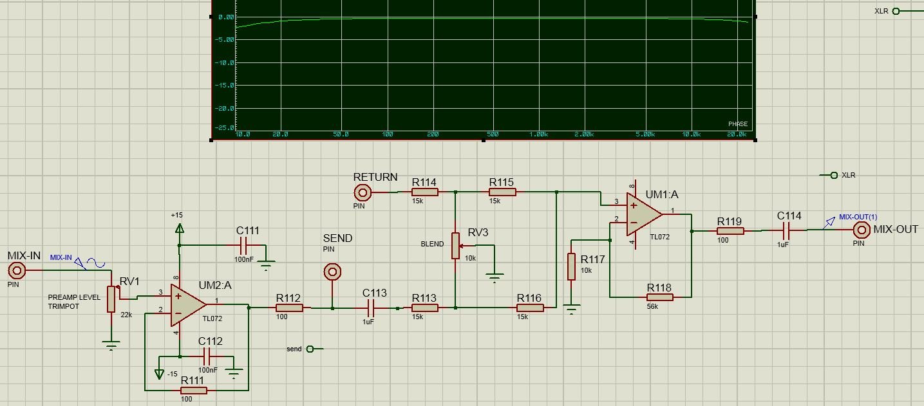Select resistor R117 body

point(571,266)
